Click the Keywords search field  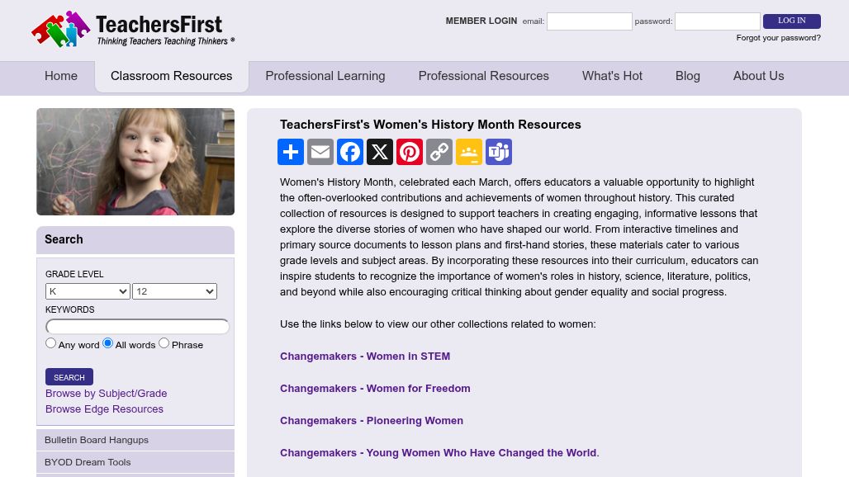138,327
